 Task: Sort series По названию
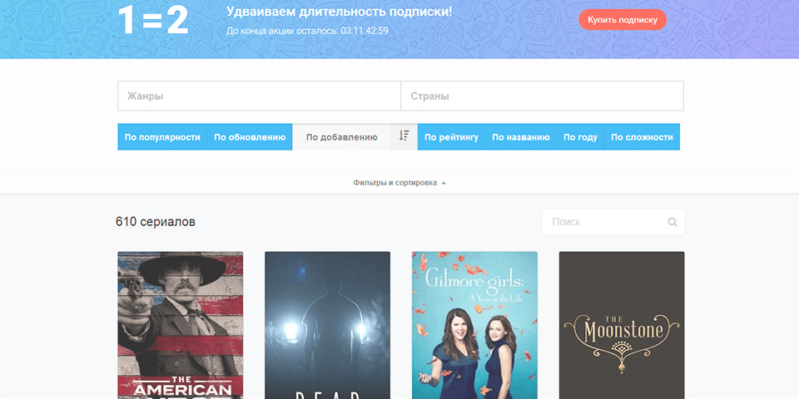[521, 137]
